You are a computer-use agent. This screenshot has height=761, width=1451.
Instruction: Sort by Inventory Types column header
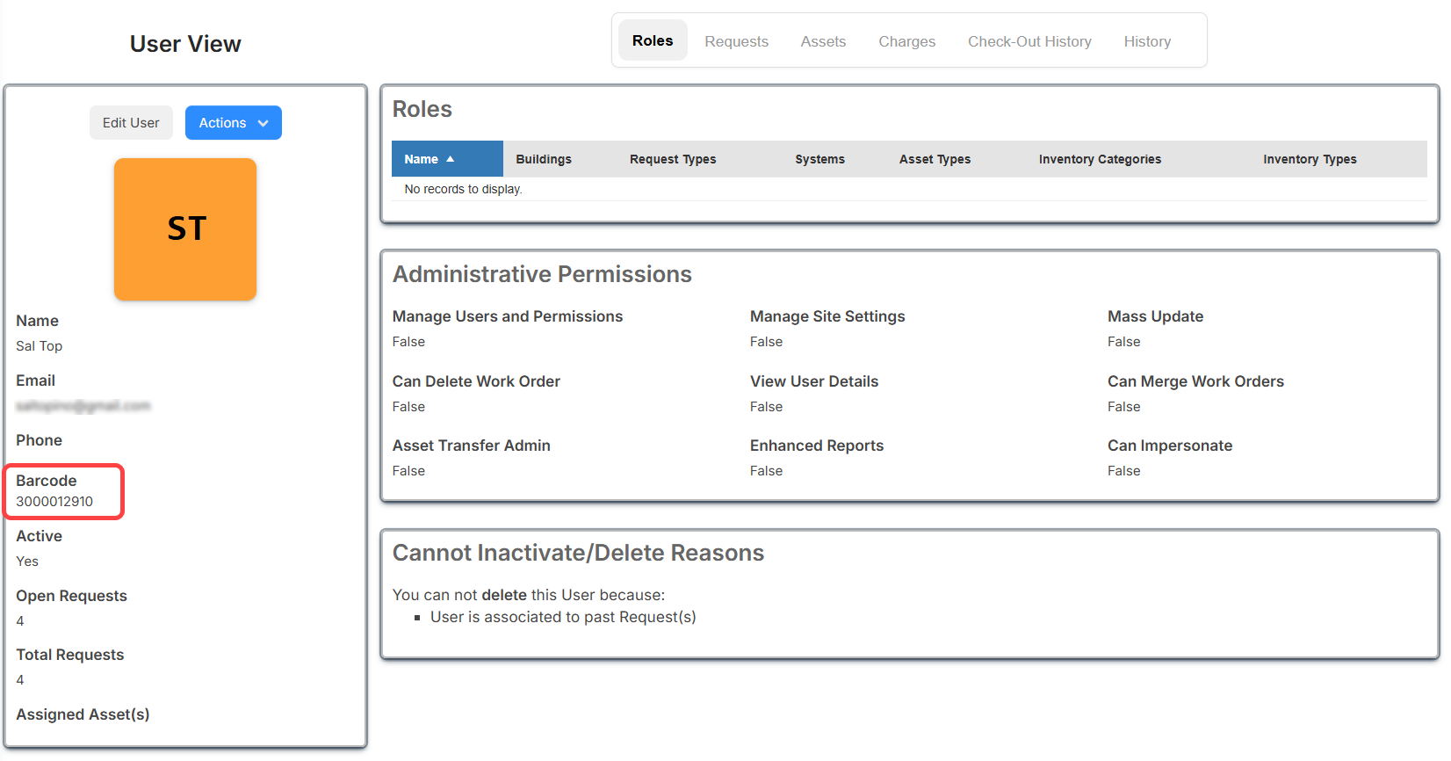click(x=1310, y=159)
